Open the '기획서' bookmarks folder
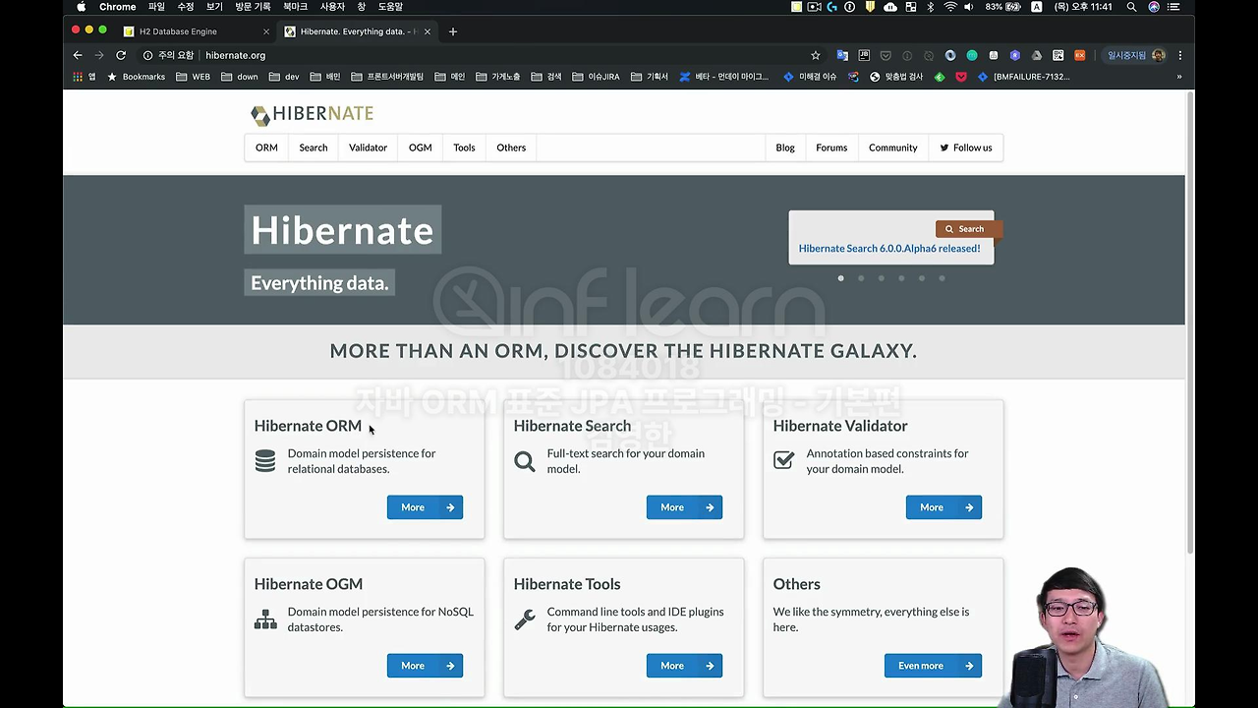The width and height of the screenshot is (1258, 708). pyautogui.click(x=650, y=77)
